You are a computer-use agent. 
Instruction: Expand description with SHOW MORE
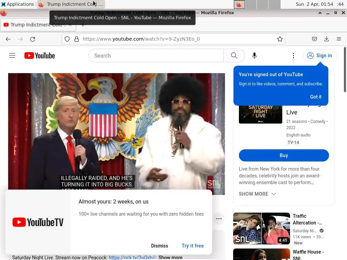point(258,194)
